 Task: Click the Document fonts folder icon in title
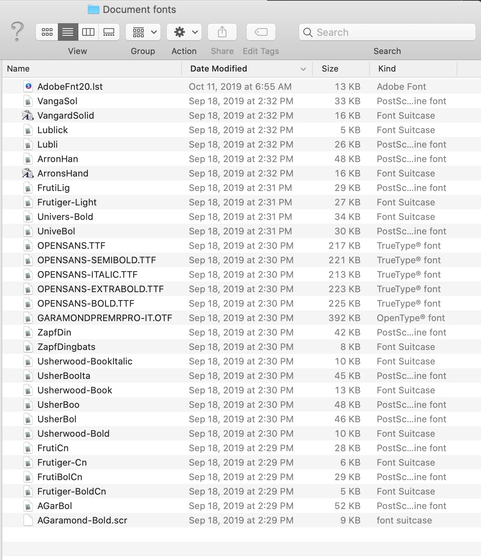click(93, 10)
